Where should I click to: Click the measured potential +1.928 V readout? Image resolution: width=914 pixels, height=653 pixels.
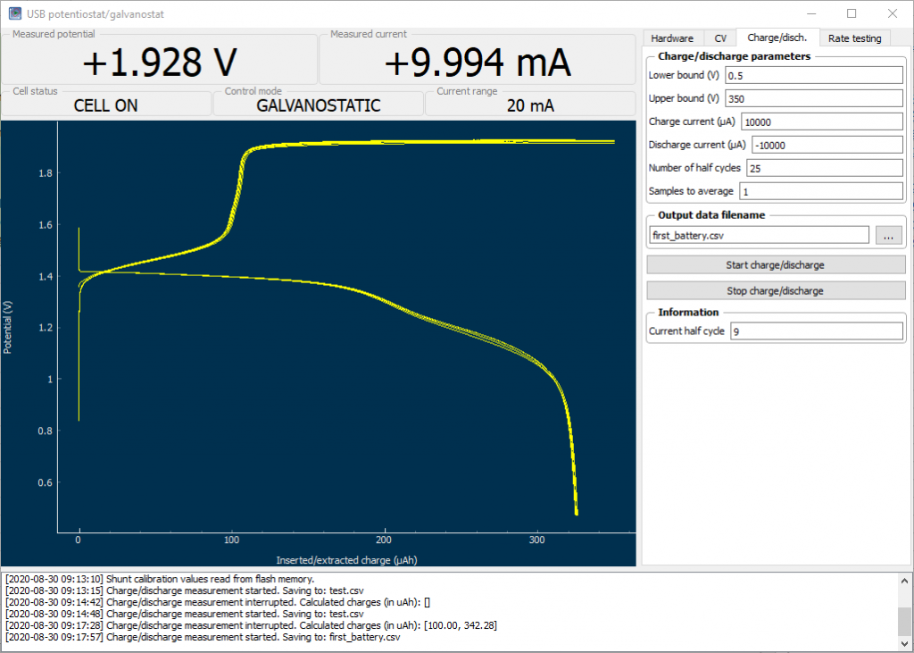pyautogui.click(x=160, y=63)
